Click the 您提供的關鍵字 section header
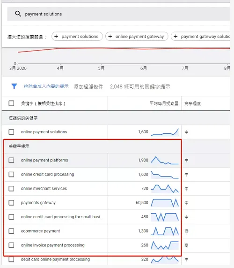 point(23,118)
